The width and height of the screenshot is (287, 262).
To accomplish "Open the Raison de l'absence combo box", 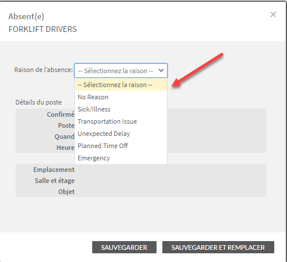I will (x=121, y=70).
